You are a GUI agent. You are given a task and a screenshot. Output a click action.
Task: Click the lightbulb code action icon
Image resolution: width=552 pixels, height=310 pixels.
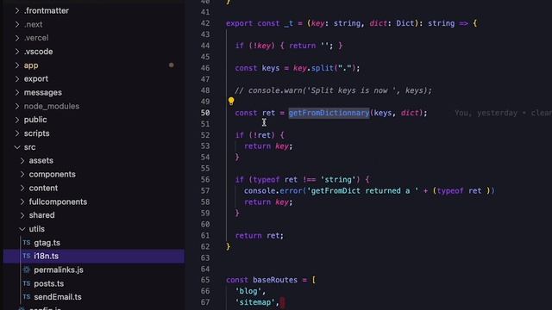(231, 102)
